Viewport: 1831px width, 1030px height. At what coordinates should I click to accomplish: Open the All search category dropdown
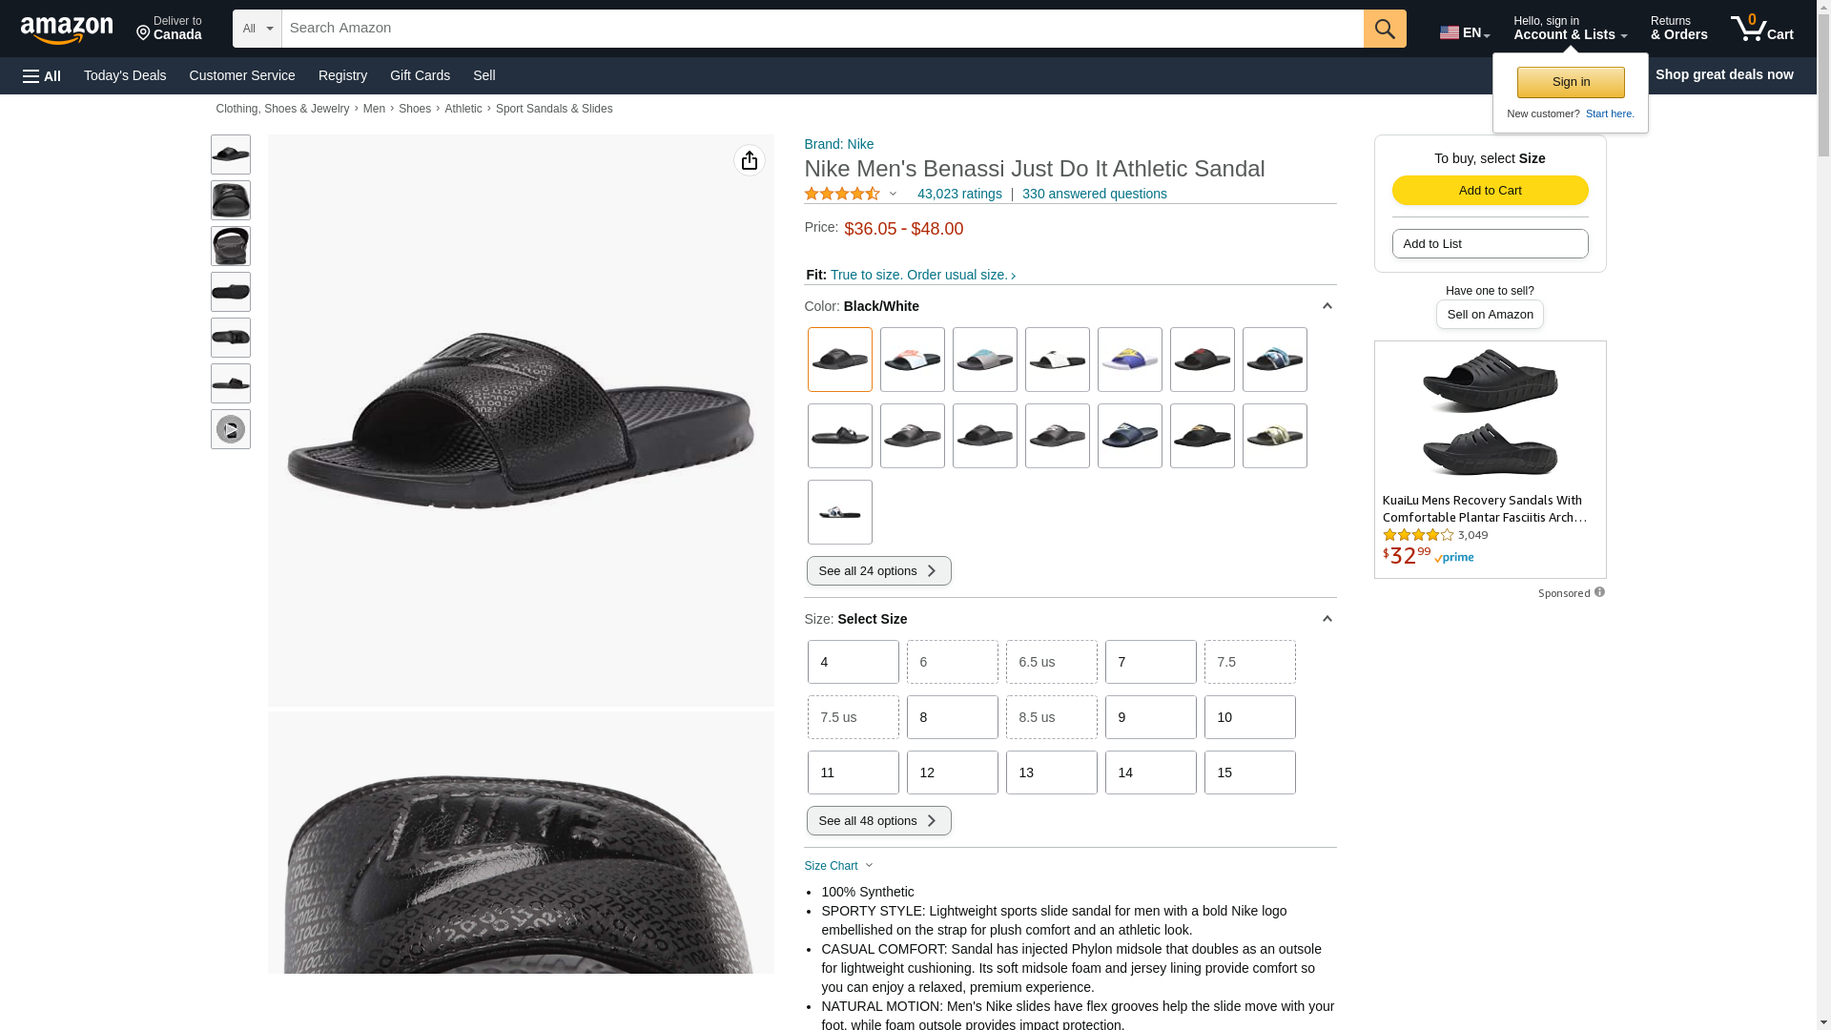pyautogui.click(x=257, y=29)
